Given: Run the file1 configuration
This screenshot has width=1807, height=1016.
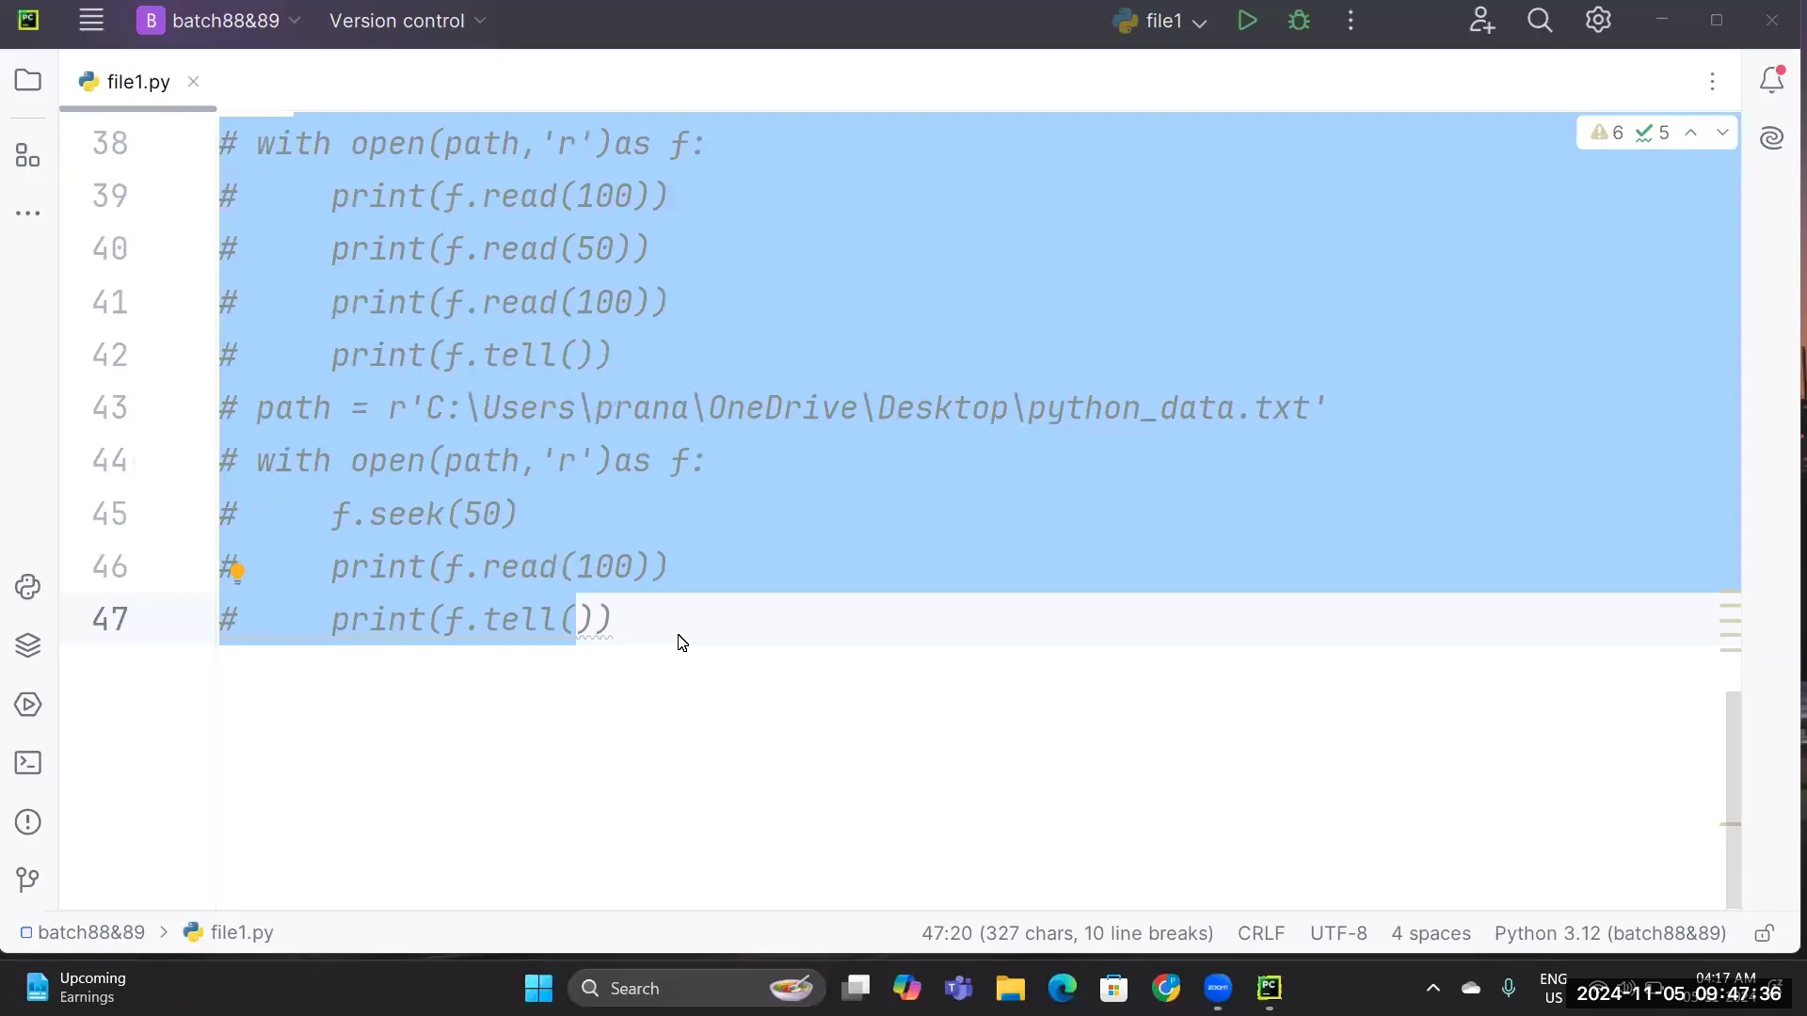Looking at the screenshot, I should 1247,20.
